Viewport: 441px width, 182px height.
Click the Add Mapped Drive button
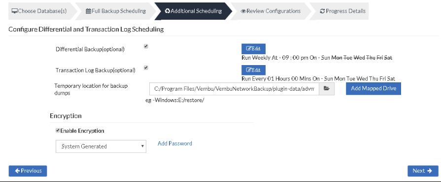tap(373, 88)
